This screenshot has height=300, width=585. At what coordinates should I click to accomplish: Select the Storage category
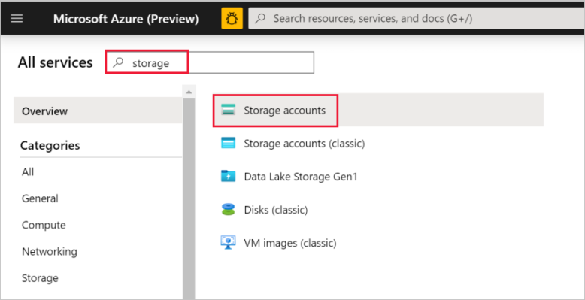pos(40,278)
